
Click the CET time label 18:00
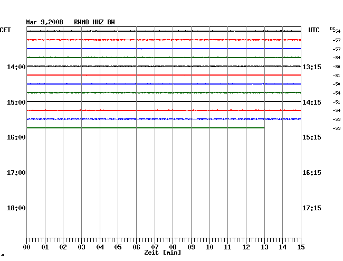tap(16, 208)
